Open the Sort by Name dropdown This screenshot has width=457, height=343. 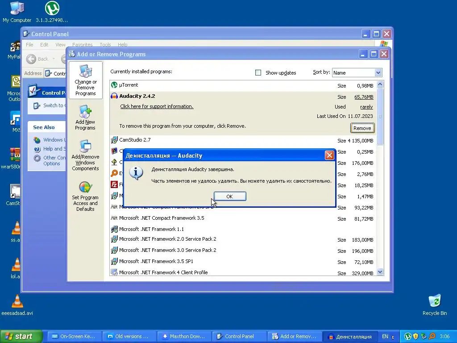pyautogui.click(x=378, y=73)
